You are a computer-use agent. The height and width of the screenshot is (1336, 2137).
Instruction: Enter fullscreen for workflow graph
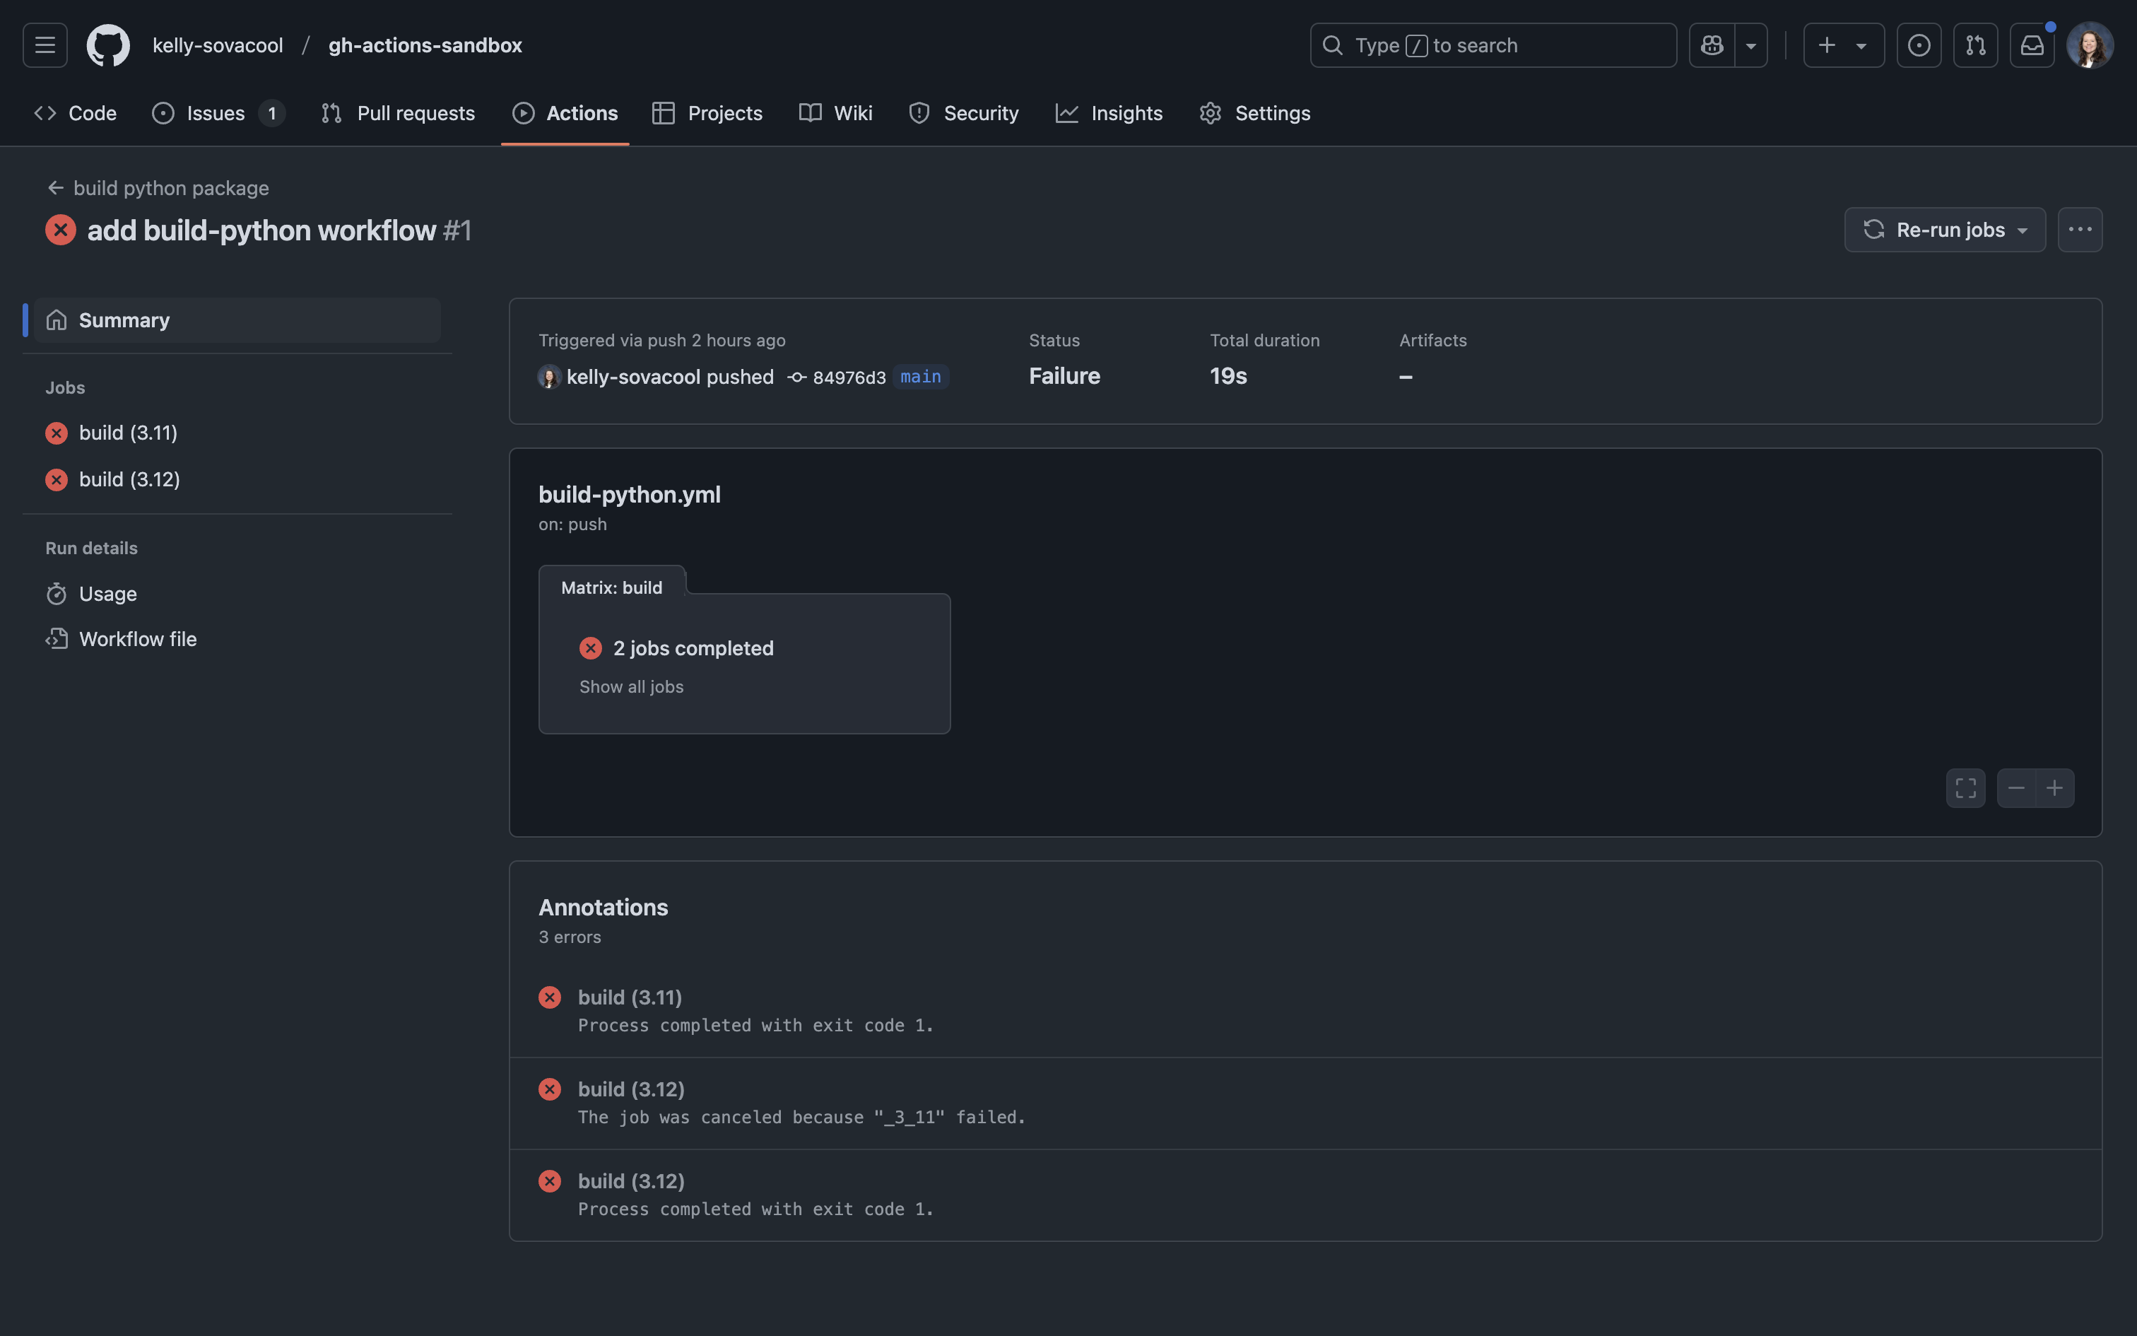1965,787
